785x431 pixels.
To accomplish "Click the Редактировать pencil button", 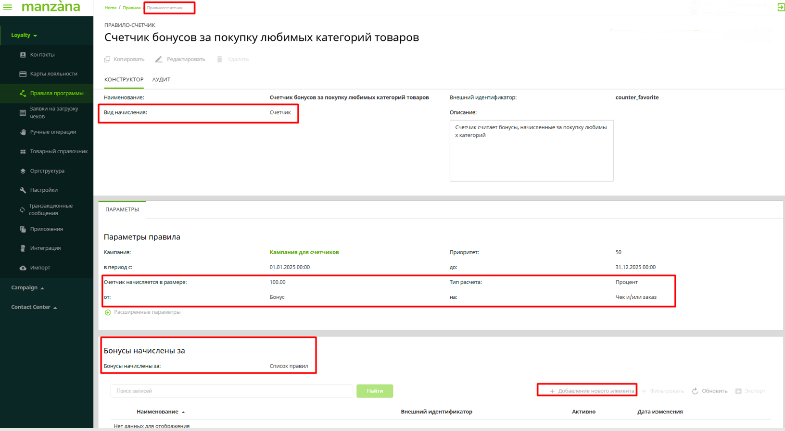I will (180, 60).
